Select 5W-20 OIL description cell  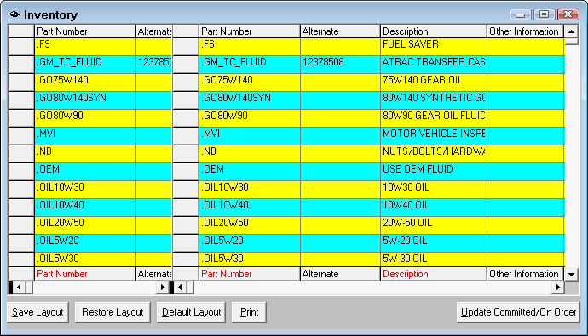coord(434,243)
